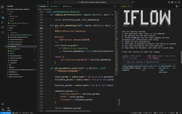Image resolution: width=182 pixels, height=114 pixels.
Task: Open the Extensions view
Action: tap(2, 27)
